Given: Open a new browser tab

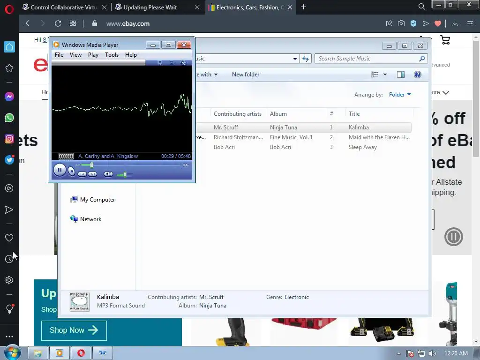Looking at the screenshot, I should [303, 7].
